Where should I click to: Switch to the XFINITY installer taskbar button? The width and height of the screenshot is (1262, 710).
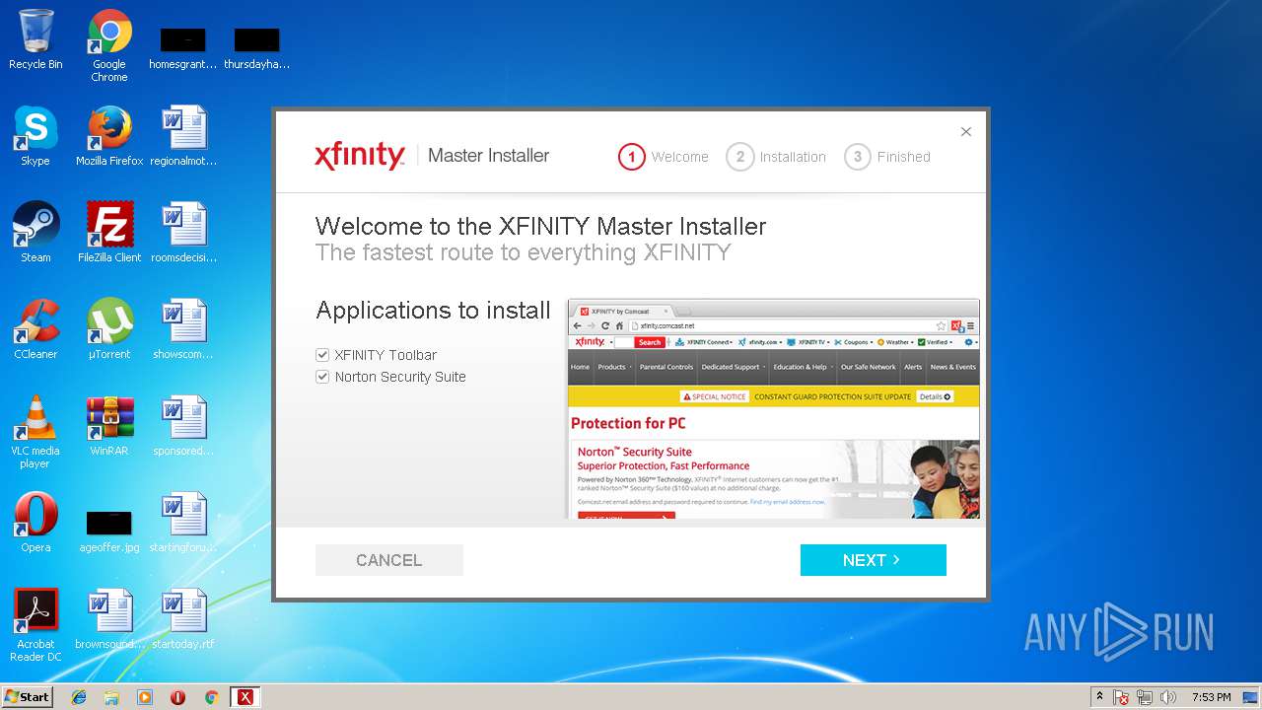(245, 697)
